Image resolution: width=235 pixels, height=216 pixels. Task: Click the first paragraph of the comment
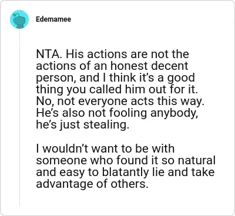(x=120, y=89)
